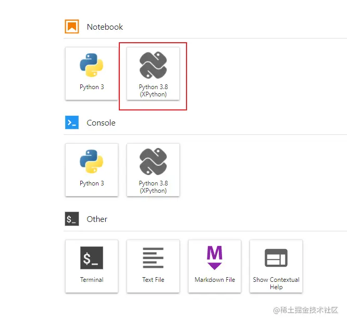Click the Show Contextual Help label text
The width and height of the screenshot is (347, 323).
click(x=276, y=283)
